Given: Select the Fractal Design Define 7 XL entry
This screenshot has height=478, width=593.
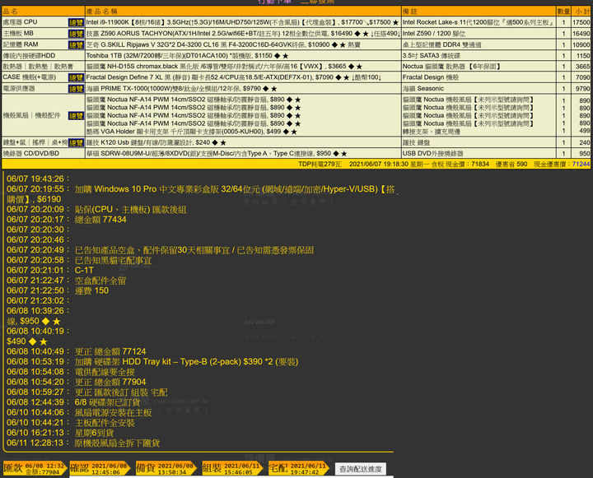Looking at the screenshot, I should pyautogui.click(x=234, y=77).
